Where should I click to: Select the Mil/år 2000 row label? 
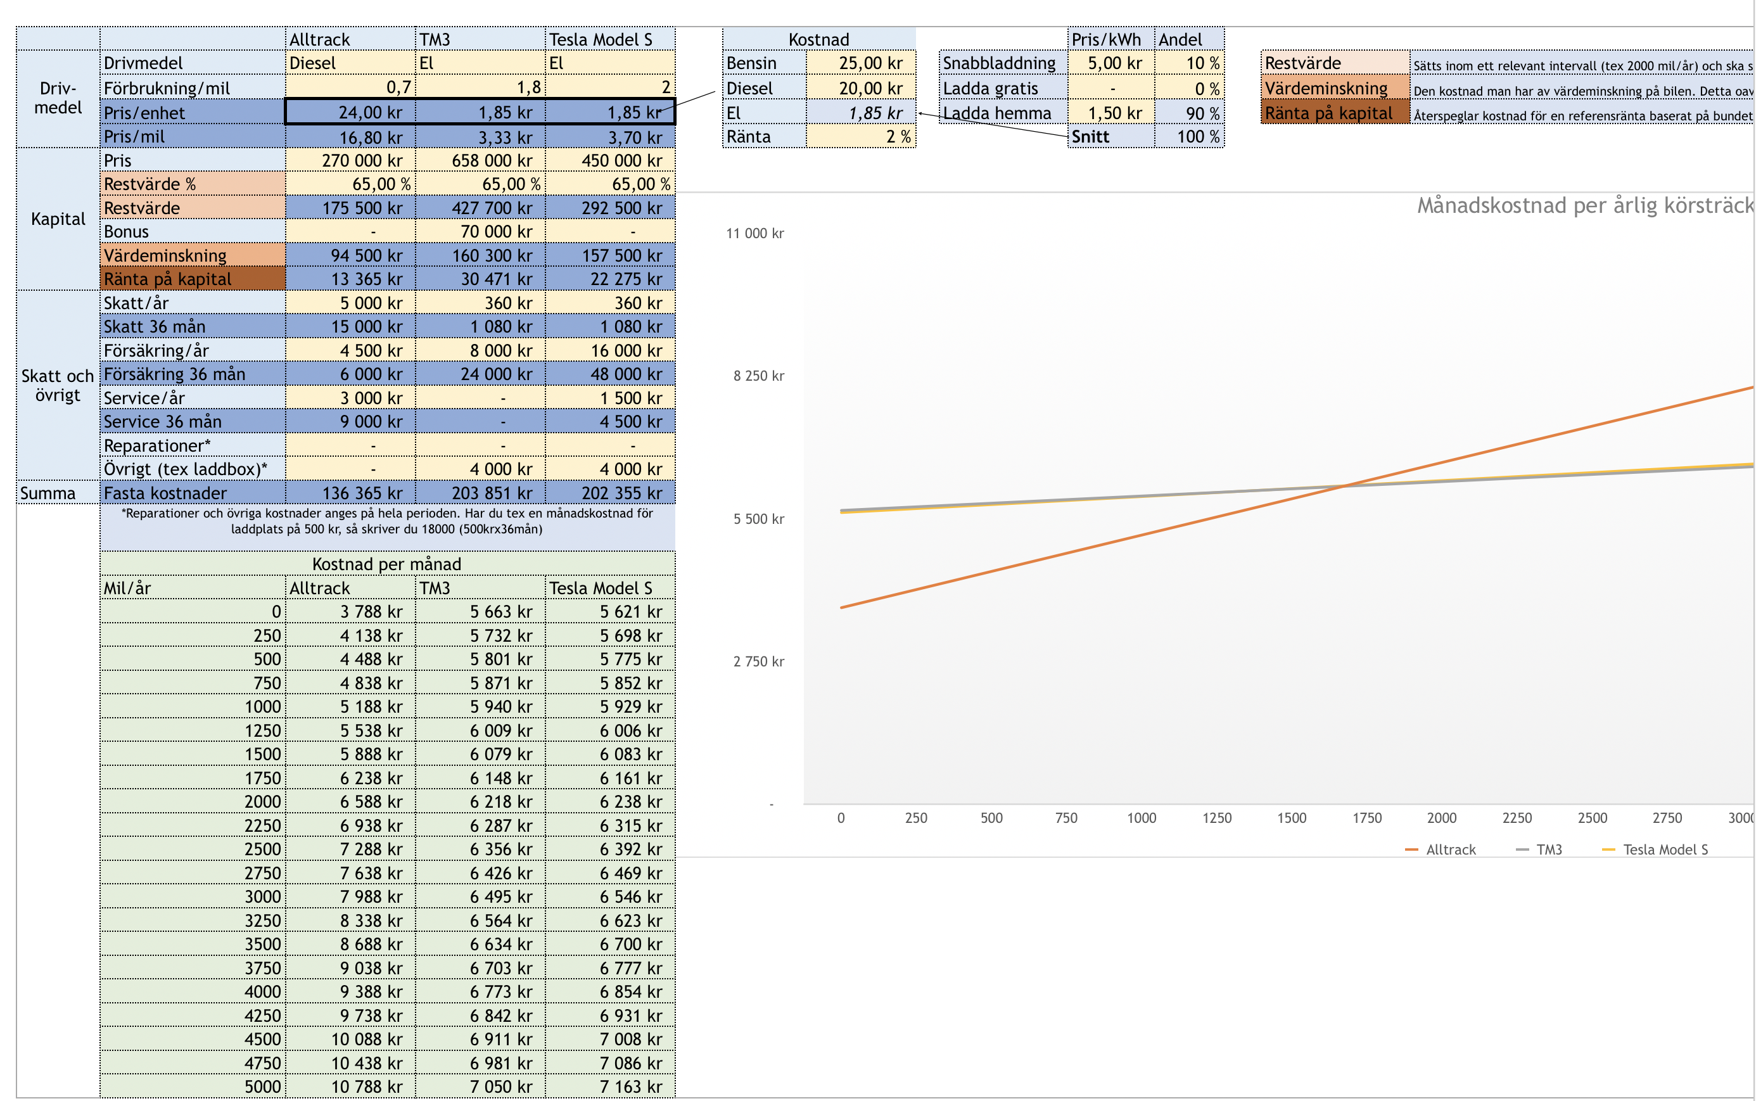point(193,802)
